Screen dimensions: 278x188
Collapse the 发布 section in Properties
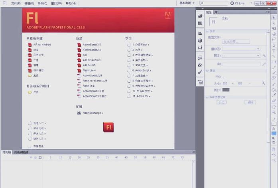pos(207,31)
